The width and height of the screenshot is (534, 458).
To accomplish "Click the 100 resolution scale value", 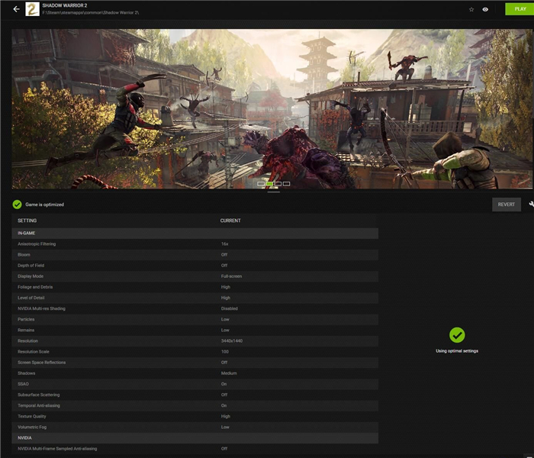I will [x=225, y=352].
